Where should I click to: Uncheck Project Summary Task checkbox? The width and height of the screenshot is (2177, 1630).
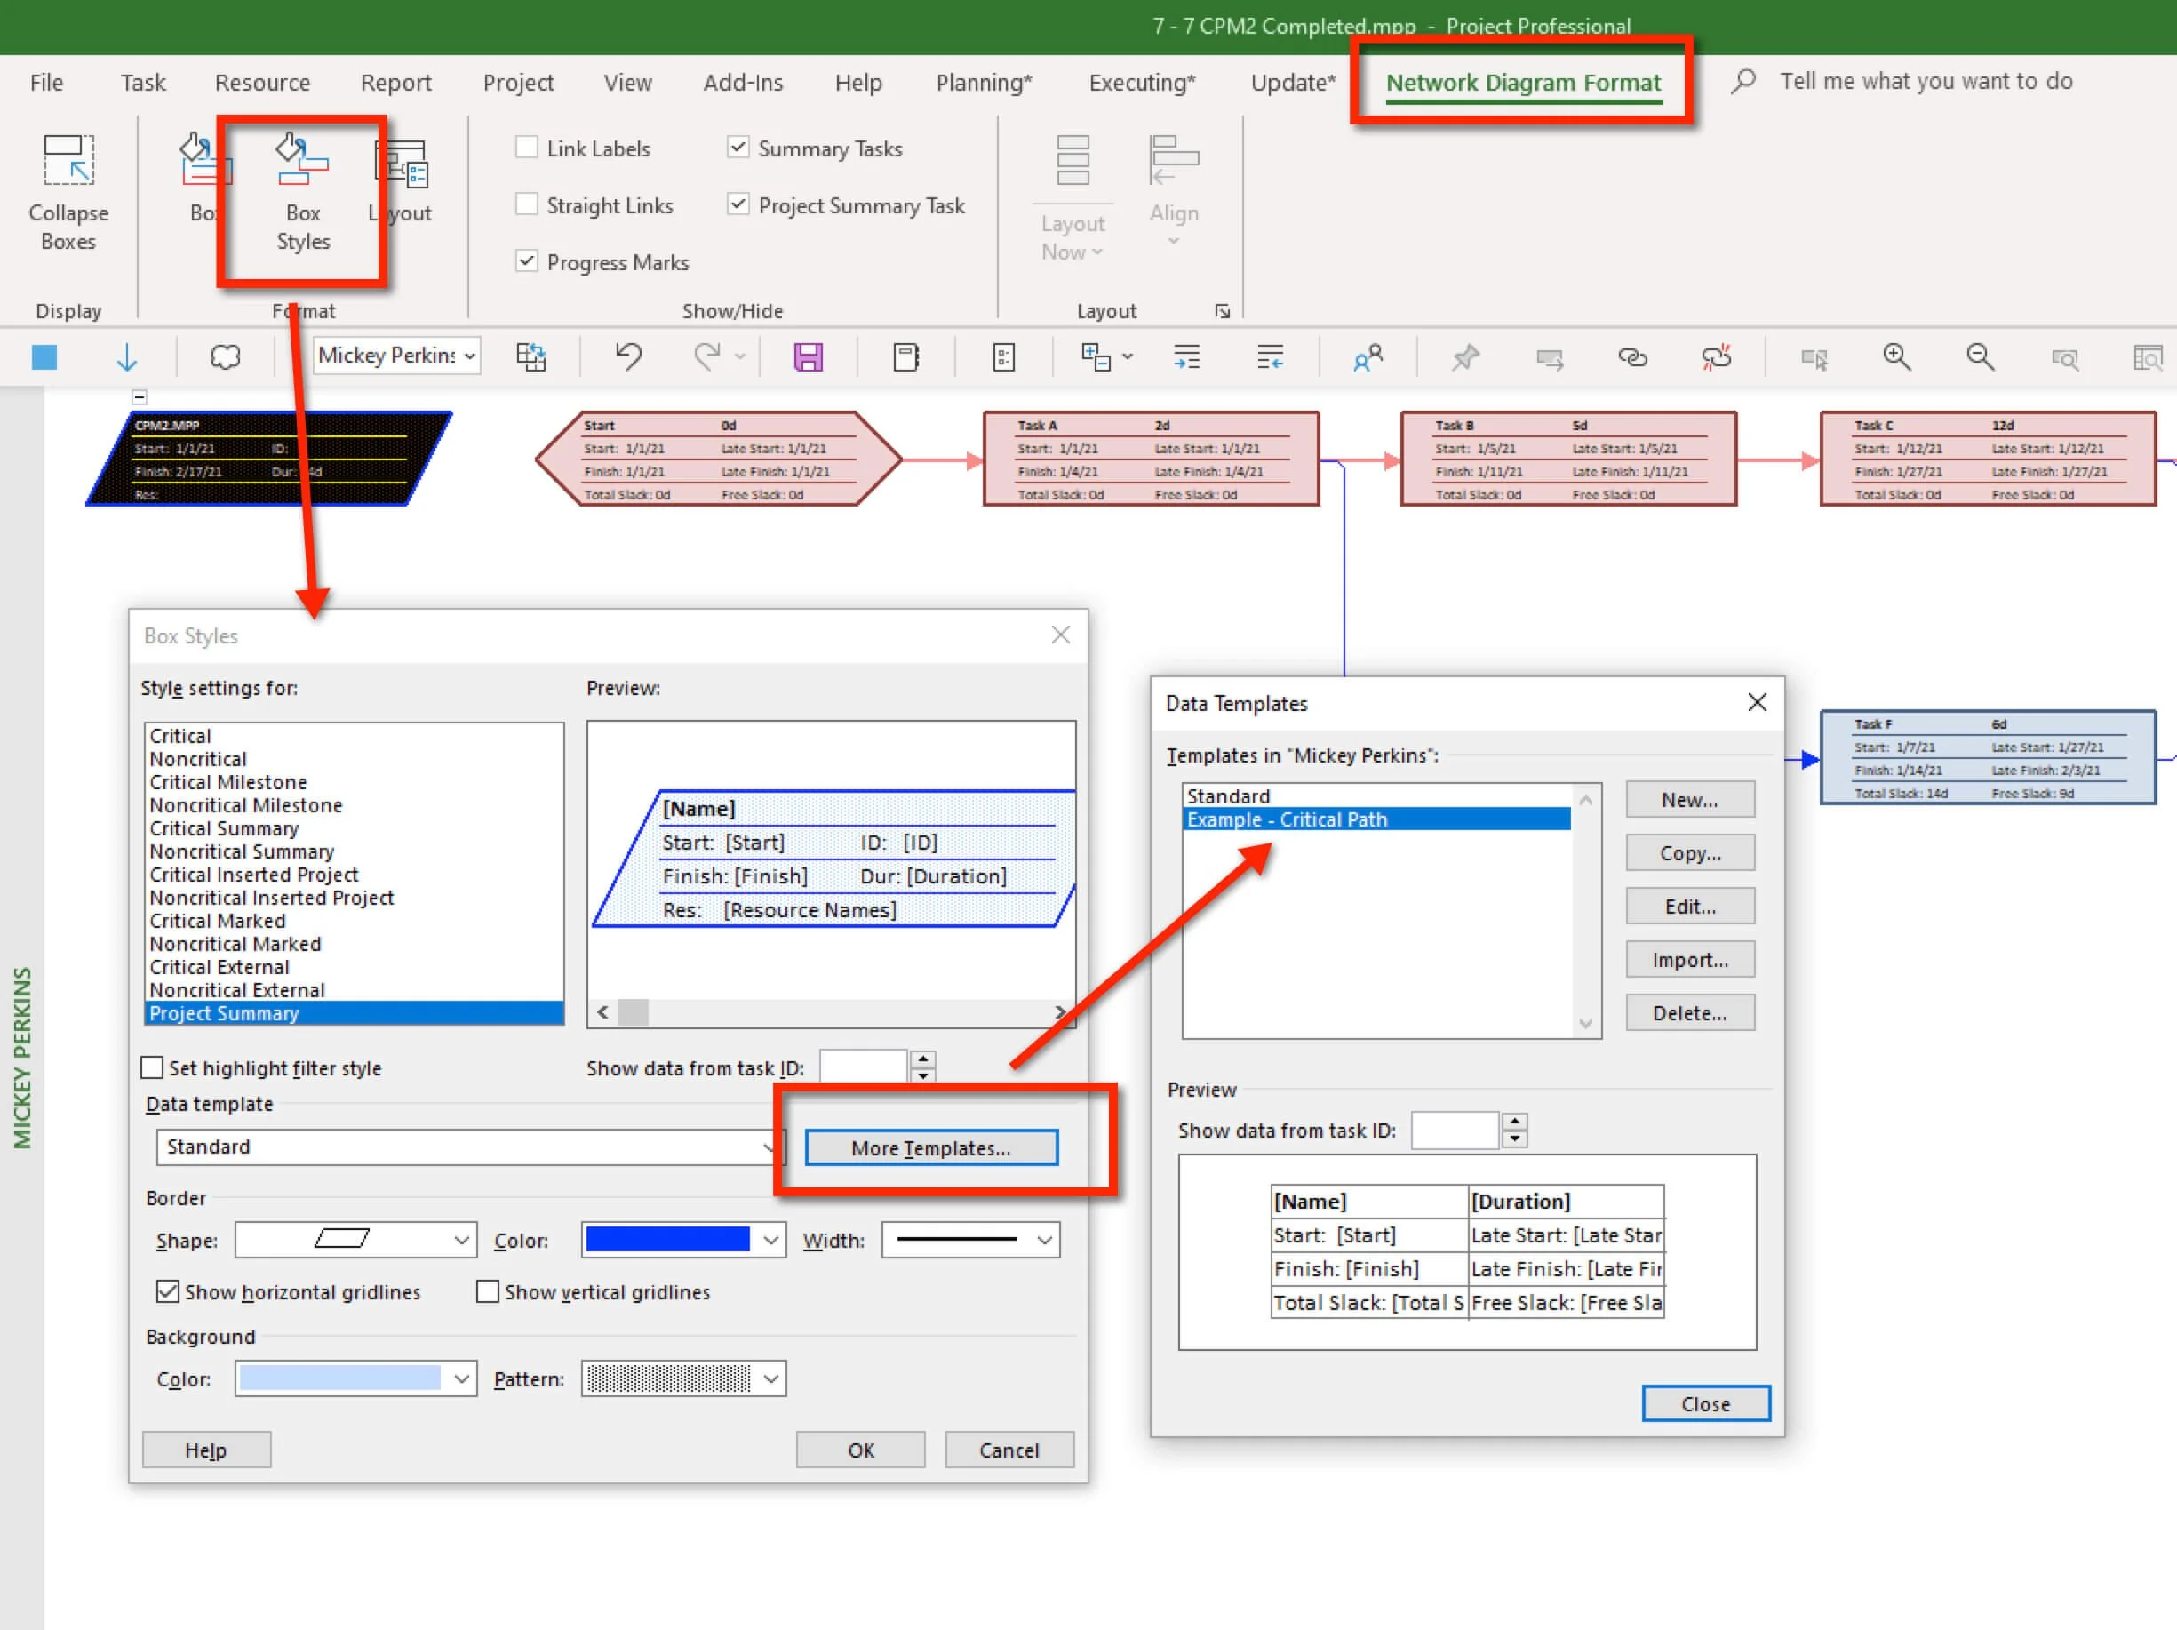coord(738,204)
